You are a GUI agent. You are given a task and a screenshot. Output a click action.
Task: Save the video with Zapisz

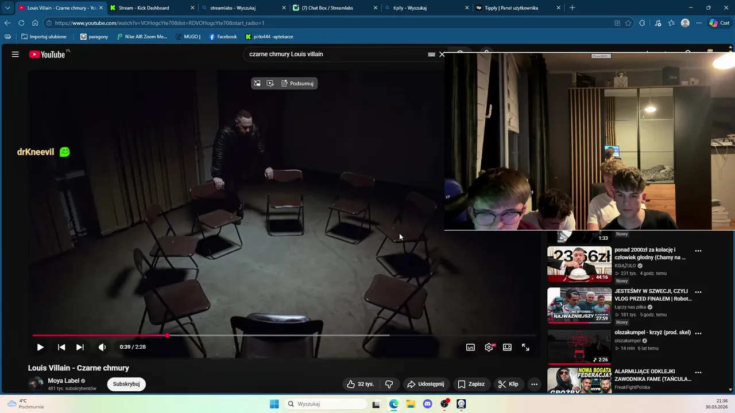pos(471,384)
